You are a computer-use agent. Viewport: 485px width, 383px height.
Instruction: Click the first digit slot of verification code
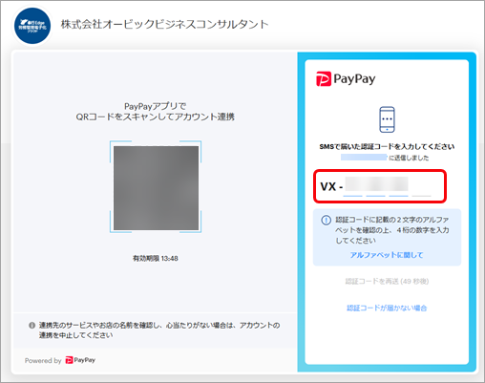[352, 187]
